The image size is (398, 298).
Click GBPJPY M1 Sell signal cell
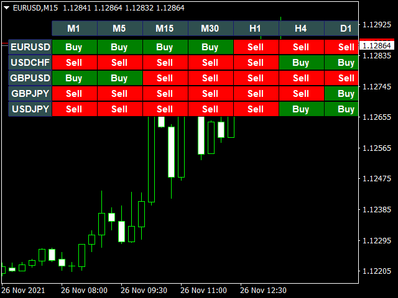click(x=75, y=94)
